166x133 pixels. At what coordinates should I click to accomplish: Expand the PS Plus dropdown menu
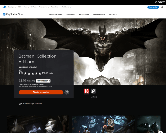click(34, 7)
